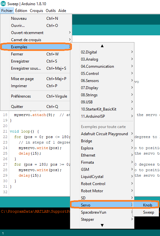Expand 04.Communication examples
The image size is (160, 236).
coord(102,66)
